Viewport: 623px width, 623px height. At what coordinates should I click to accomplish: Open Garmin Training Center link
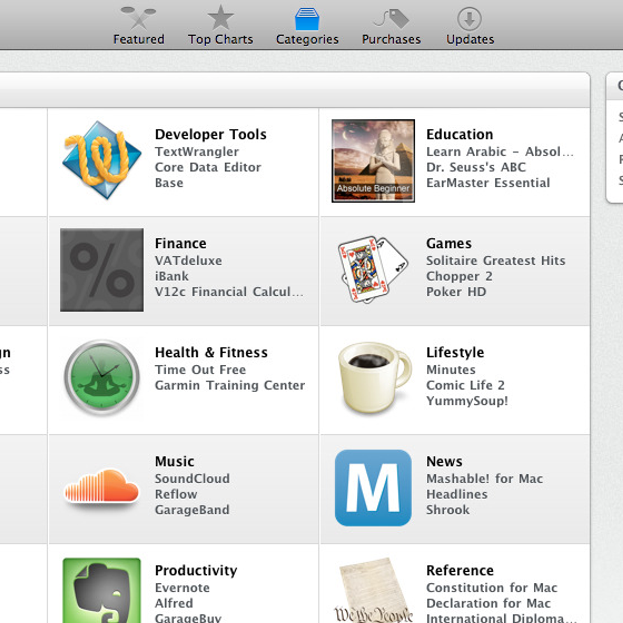(x=230, y=385)
